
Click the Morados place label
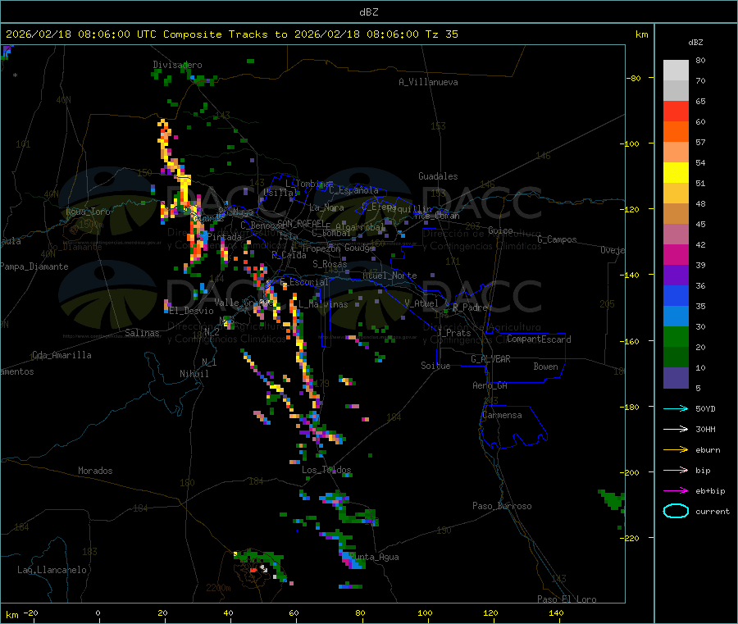(95, 471)
